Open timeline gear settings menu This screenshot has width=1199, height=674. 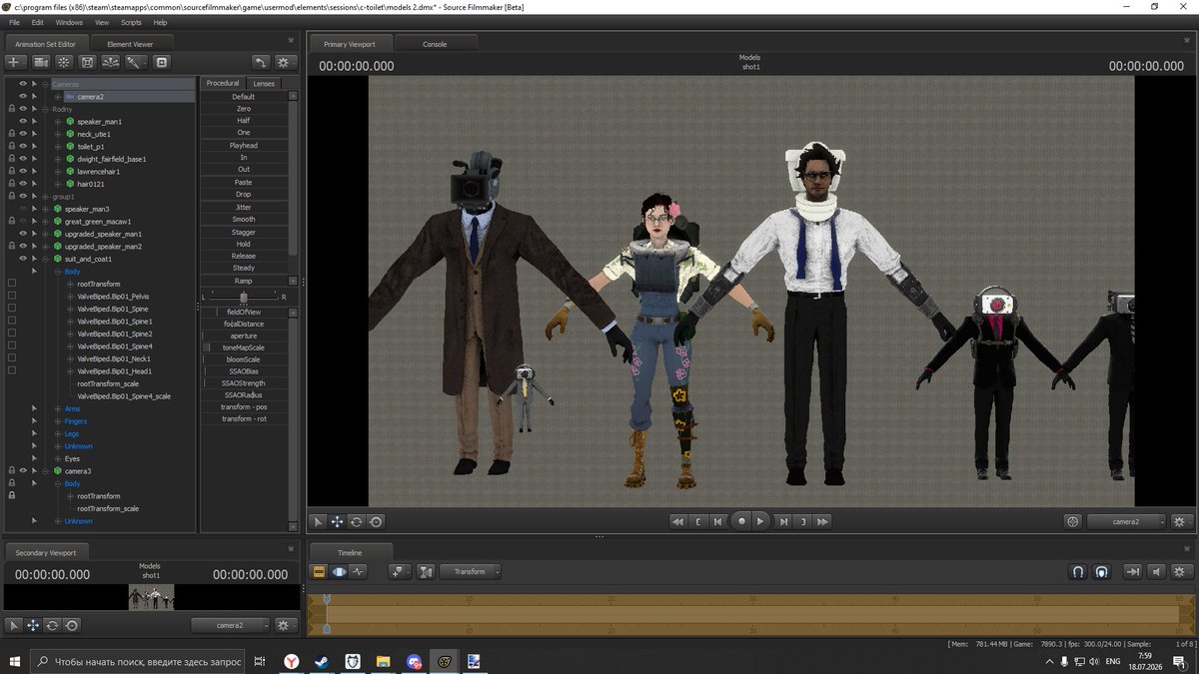coord(1182,571)
